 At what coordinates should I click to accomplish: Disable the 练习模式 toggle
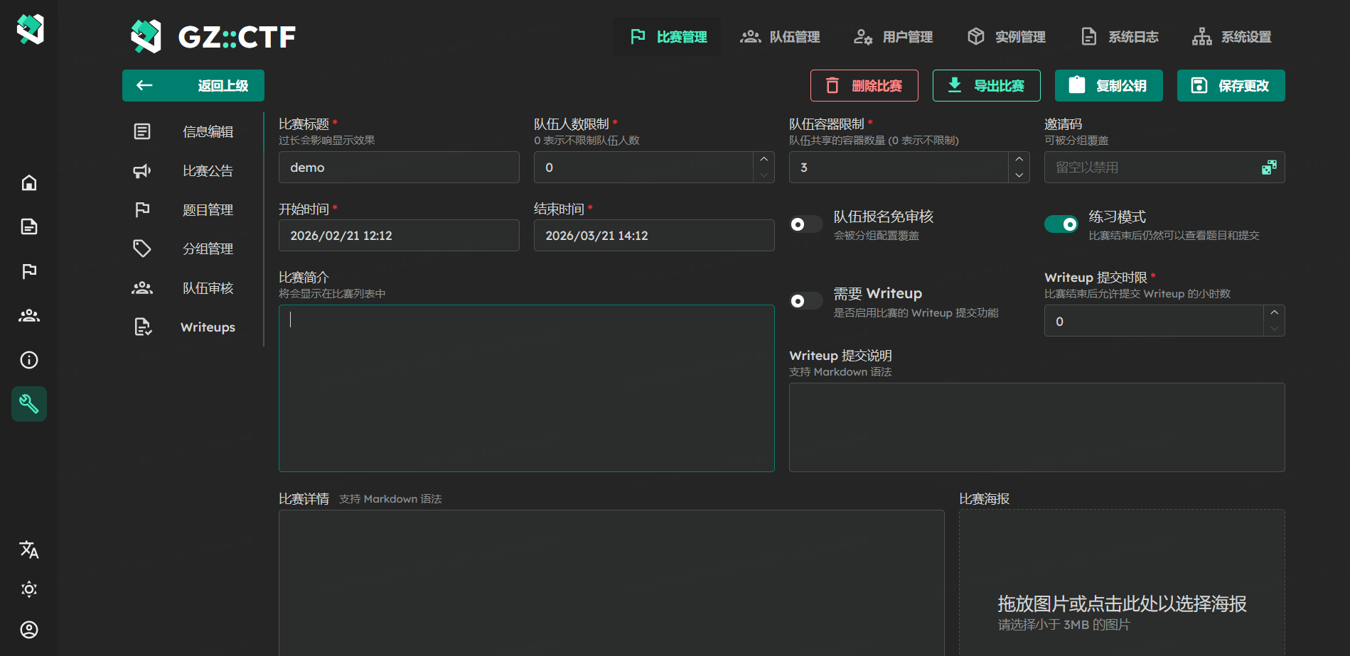point(1061,224)
